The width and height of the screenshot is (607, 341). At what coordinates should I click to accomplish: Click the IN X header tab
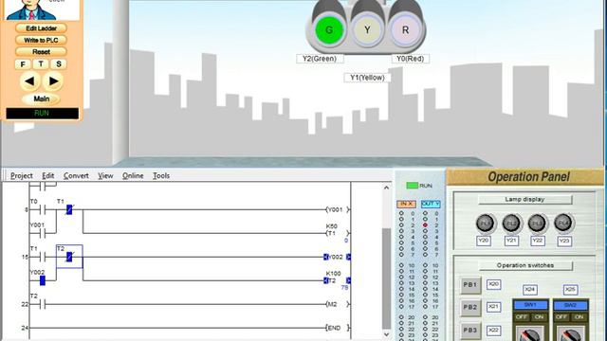click(x=406, y=204)
